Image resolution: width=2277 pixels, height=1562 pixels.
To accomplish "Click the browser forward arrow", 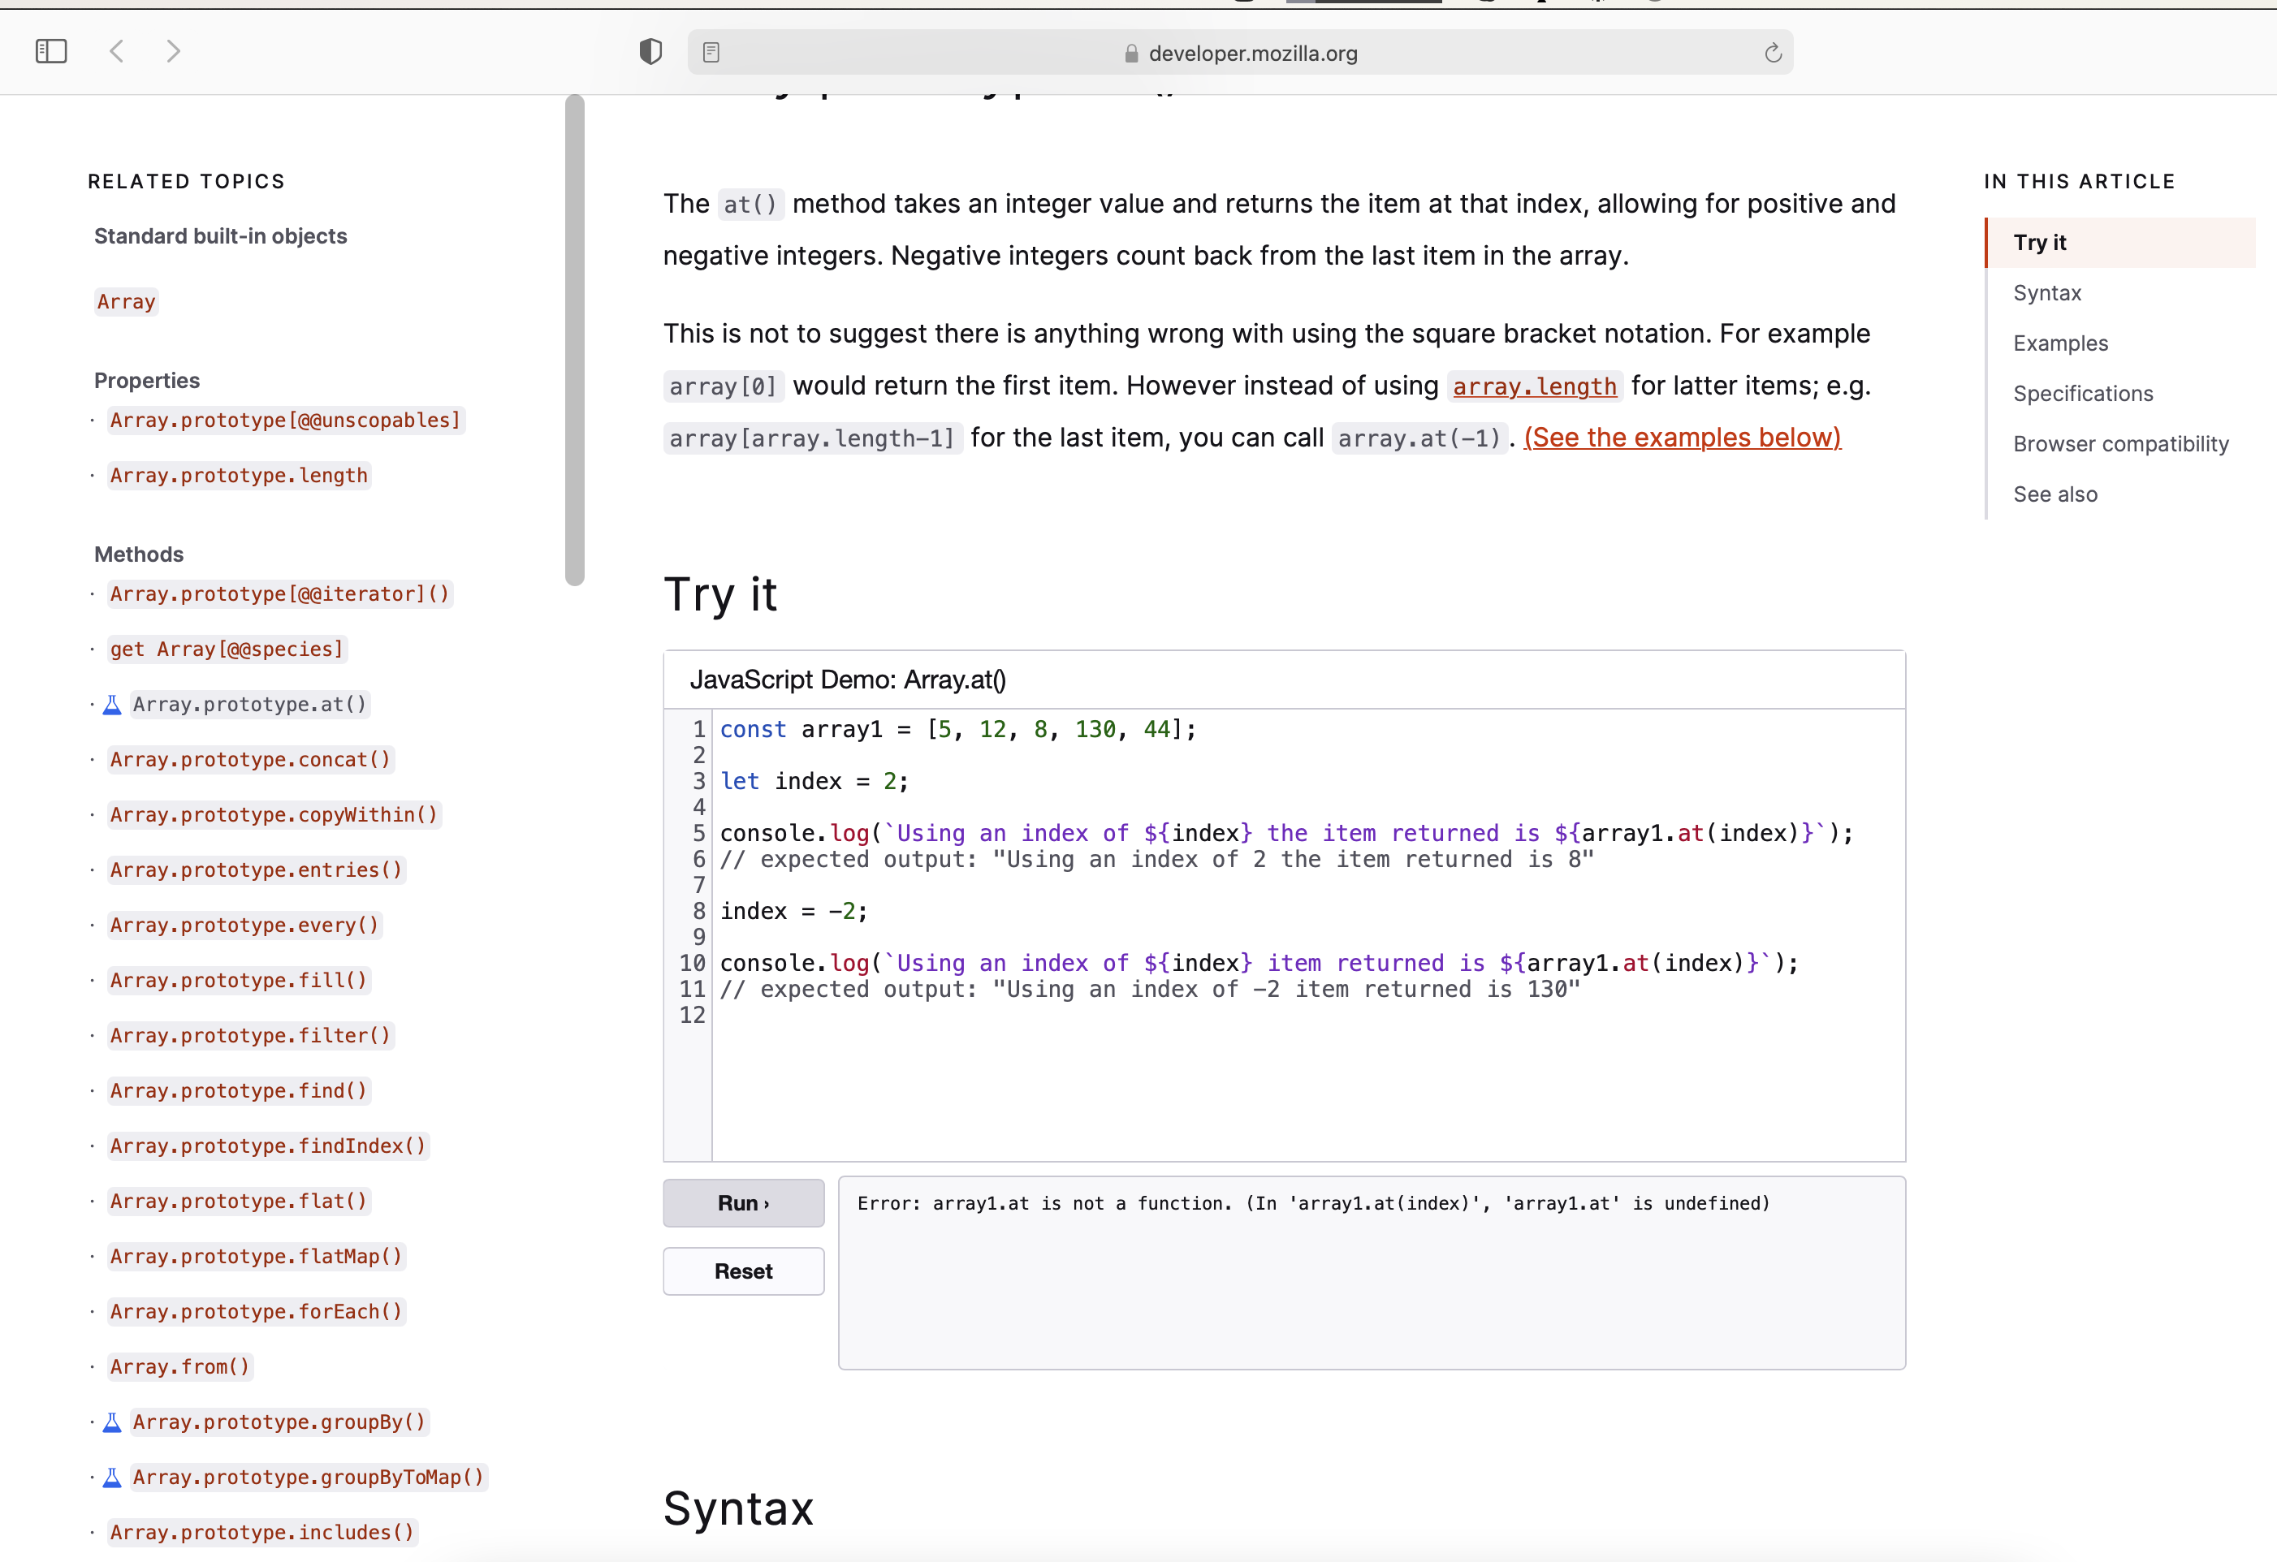I will click(x=174, y=51).
